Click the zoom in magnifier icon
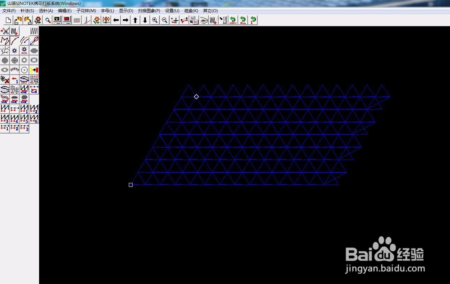The image size is (450, 284). click(155, 20)
